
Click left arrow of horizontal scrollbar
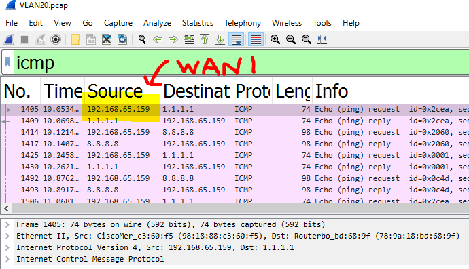tap(7, 208)
